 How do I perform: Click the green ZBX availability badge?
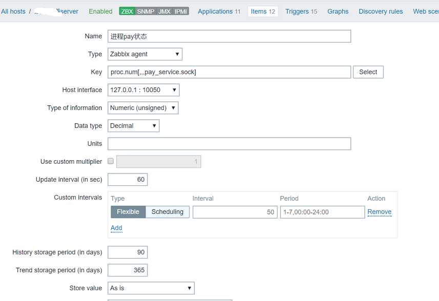pyautogui.click(x=127, y=11)
